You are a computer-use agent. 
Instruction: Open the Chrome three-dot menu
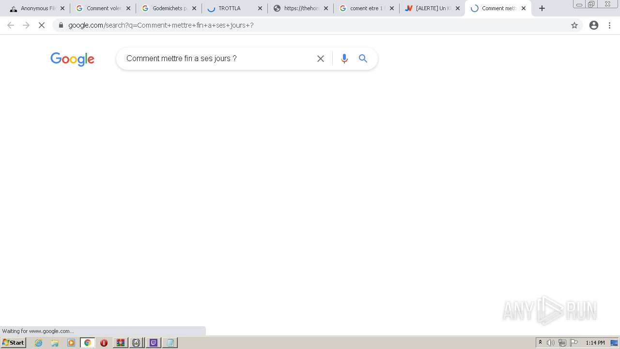coord(609,25)
